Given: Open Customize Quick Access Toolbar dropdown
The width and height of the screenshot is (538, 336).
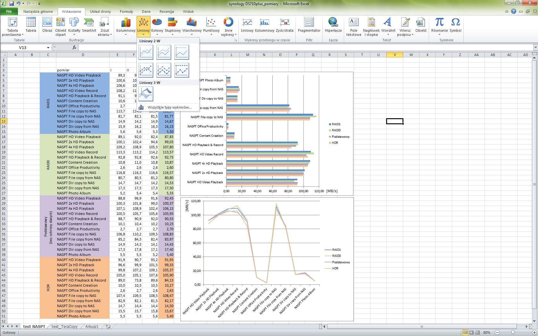Looking at the screenshot, I should [x=39, y=4].
